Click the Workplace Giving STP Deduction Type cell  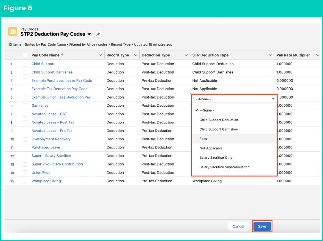232,181
